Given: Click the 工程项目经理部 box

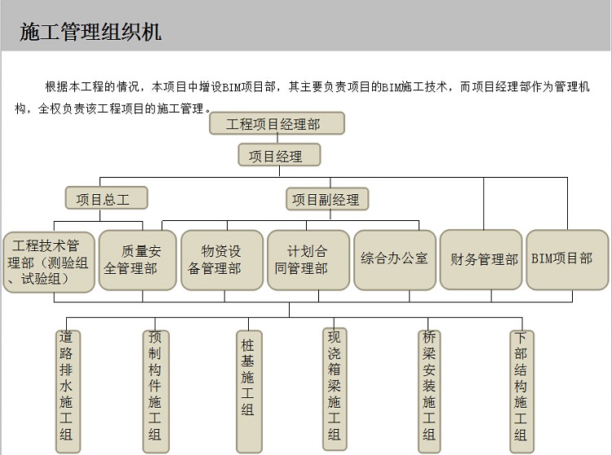Looking at the screenshot, I should click(277, 124).
